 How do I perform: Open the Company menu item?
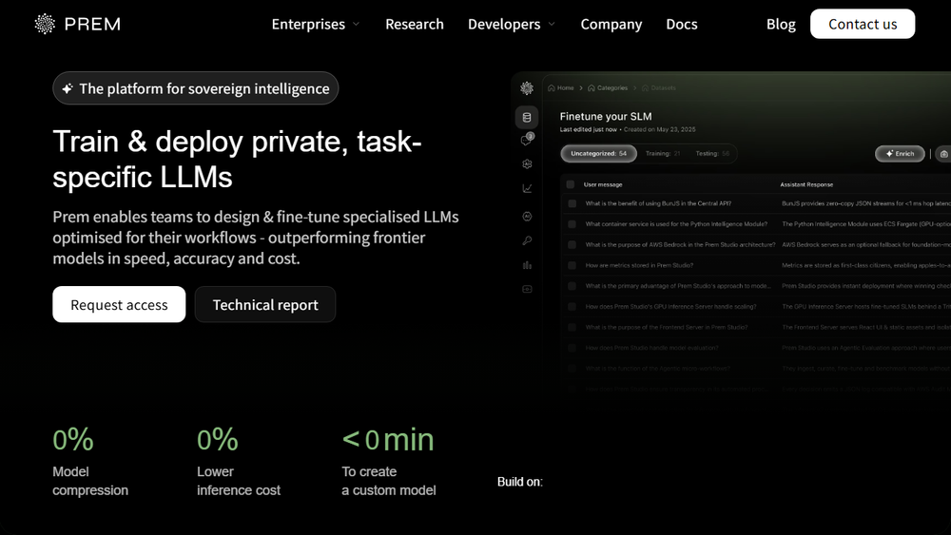pyautogui.click(x=611, y=25)
